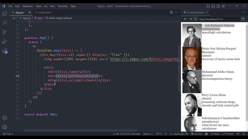Click the App function breadcrumb
This screenshot has height=139, width=248.
(x=38, y=18)
